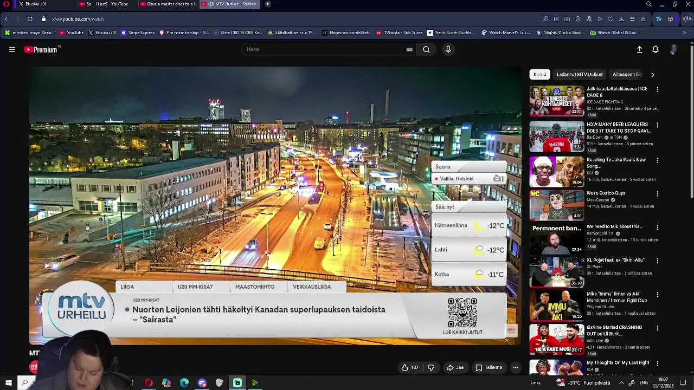This screenshot has width=694, height=390.
Task: Open options for the ICE CAGE 6 video
Action: pyautogui.click(x=658, y=89)
